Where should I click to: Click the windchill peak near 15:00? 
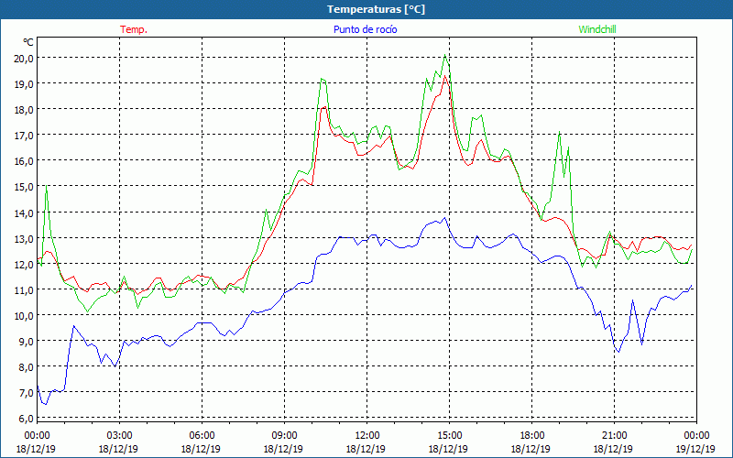tap(445, 55)
